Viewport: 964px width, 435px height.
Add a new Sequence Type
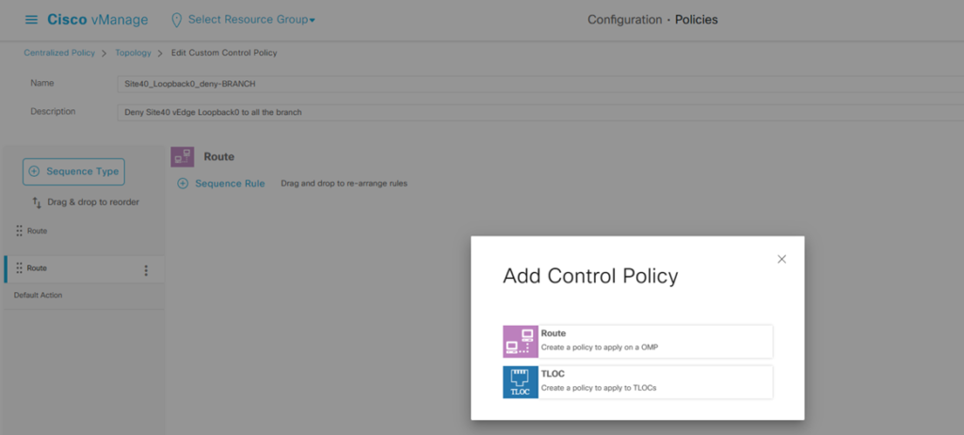point(73,171)
